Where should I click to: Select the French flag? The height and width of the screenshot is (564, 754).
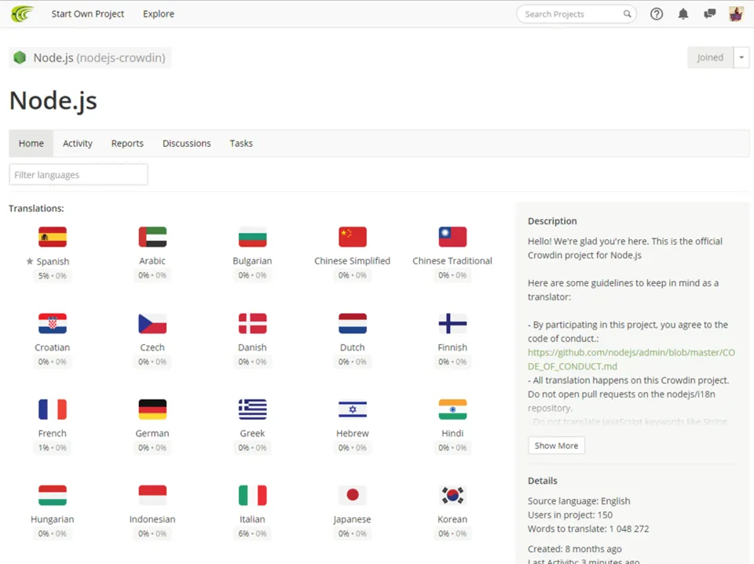(x=53, y=409)
